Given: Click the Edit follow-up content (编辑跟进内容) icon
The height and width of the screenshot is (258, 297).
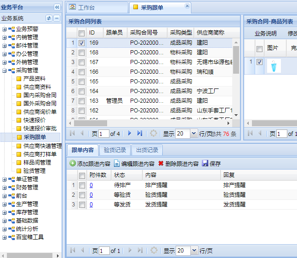Looking at the screenshot, I should [117, 164].
